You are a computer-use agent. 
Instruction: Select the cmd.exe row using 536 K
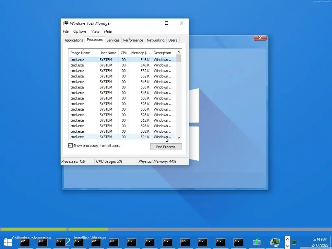pyautogui.click(x=122, y=109)
